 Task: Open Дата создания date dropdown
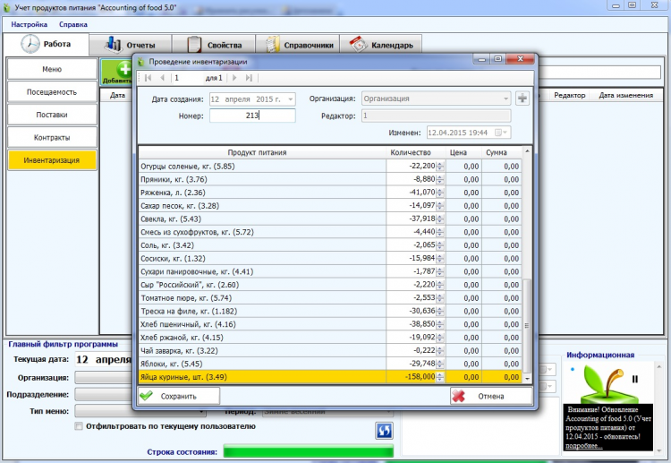pyautogui.click(x=291, y=99)
